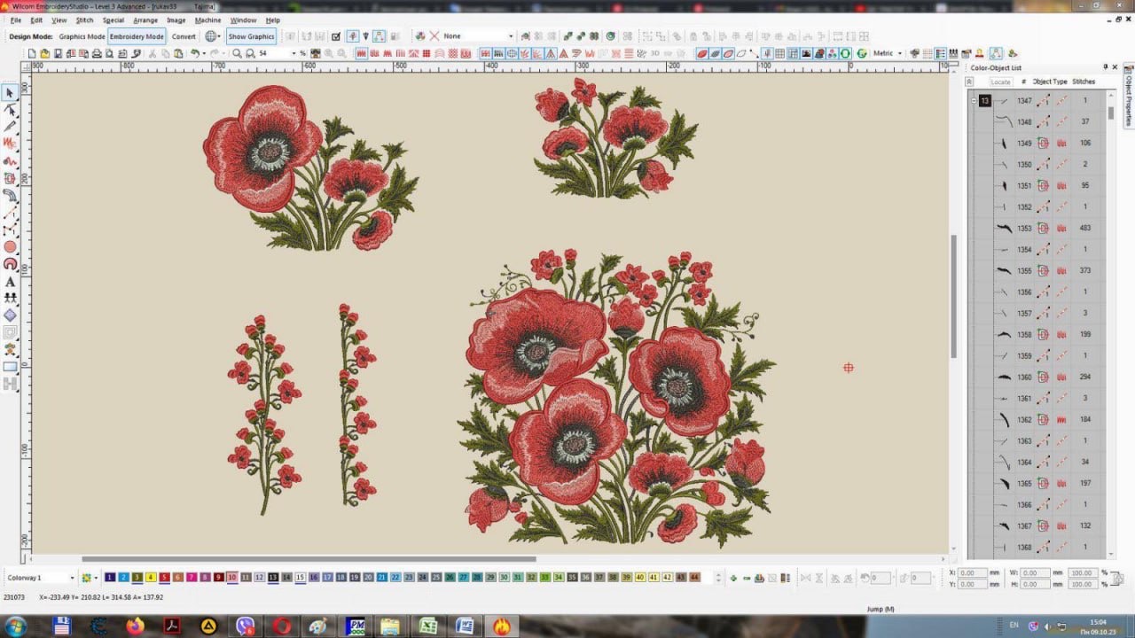Toggle Embroidery Mode button
The height and width of the screenshot is (638, 1135).
coord(137,36)
